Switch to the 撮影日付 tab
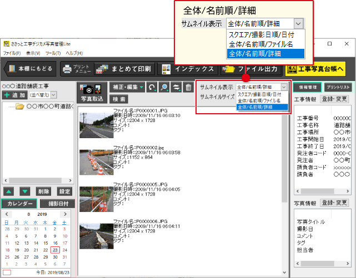Viewport: 356px width, 278px height. (57, 204)
